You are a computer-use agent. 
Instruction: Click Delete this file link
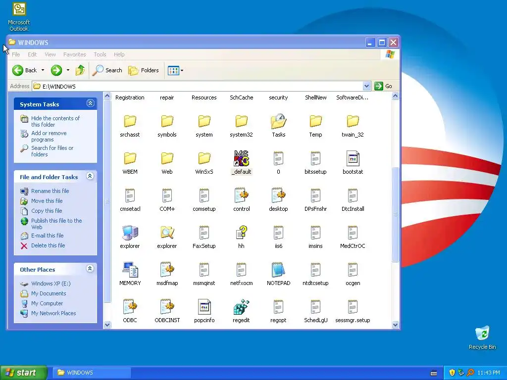(48, 245)
